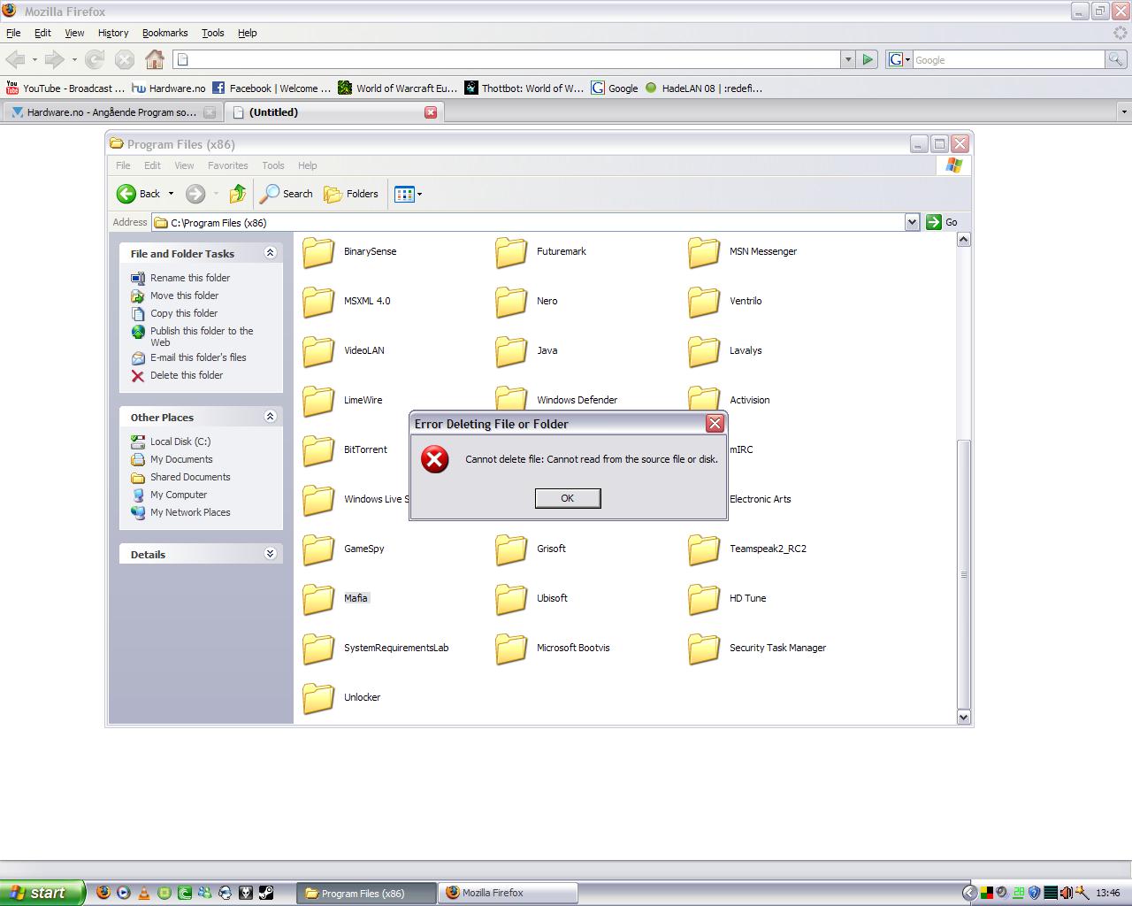The image size is (1132, 906).
Task: Select the folder name SystemRequirementsLab
Action: pyautogui.click(x=396, y=648)
